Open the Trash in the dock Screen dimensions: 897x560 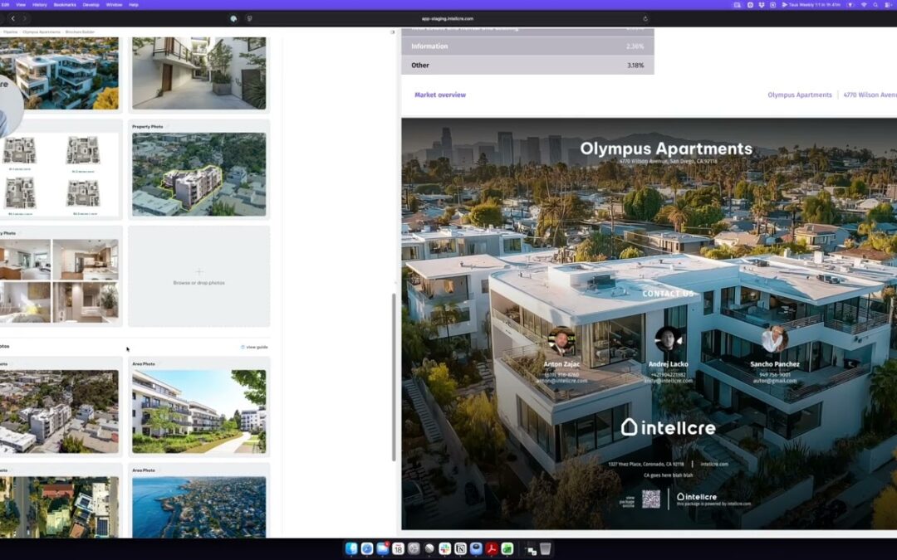click(546, 548)
